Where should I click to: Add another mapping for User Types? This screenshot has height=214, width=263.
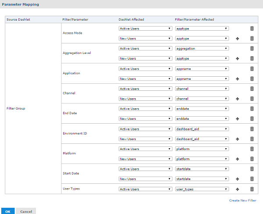pyautogui.click(x=237, y=189)
